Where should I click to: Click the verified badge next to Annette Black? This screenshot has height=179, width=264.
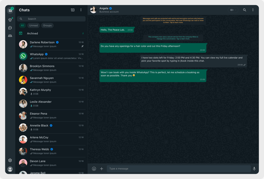pyautogui.click(x=51, y=125)
